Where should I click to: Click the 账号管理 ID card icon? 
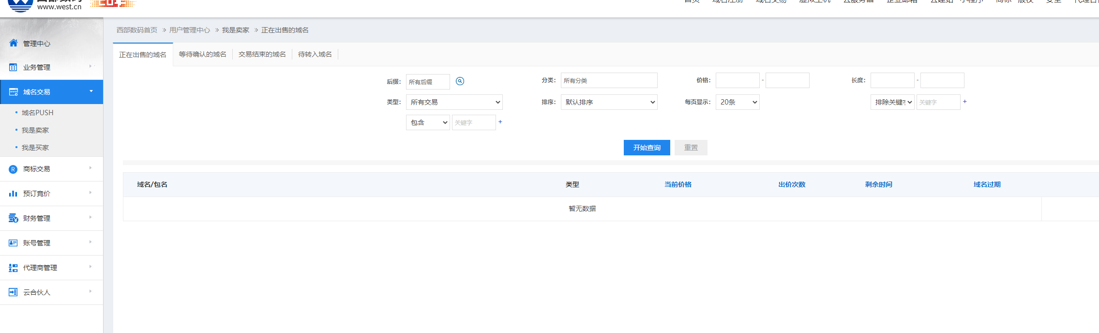click(x=13, y=243)
